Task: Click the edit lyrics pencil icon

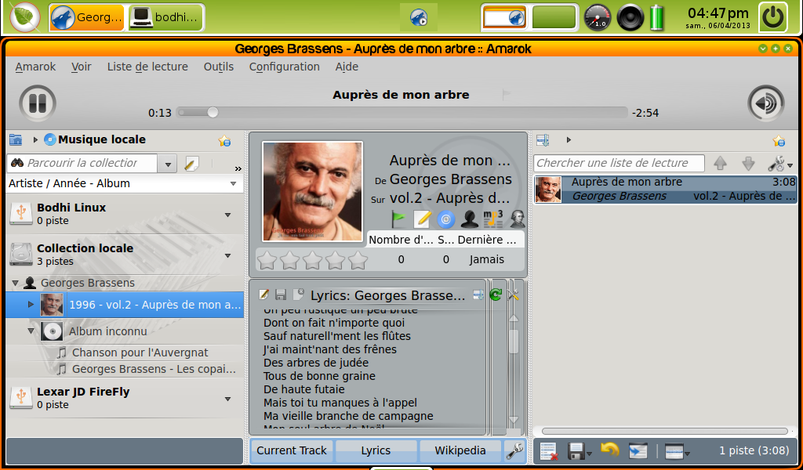Action: [x=263, y=295]
